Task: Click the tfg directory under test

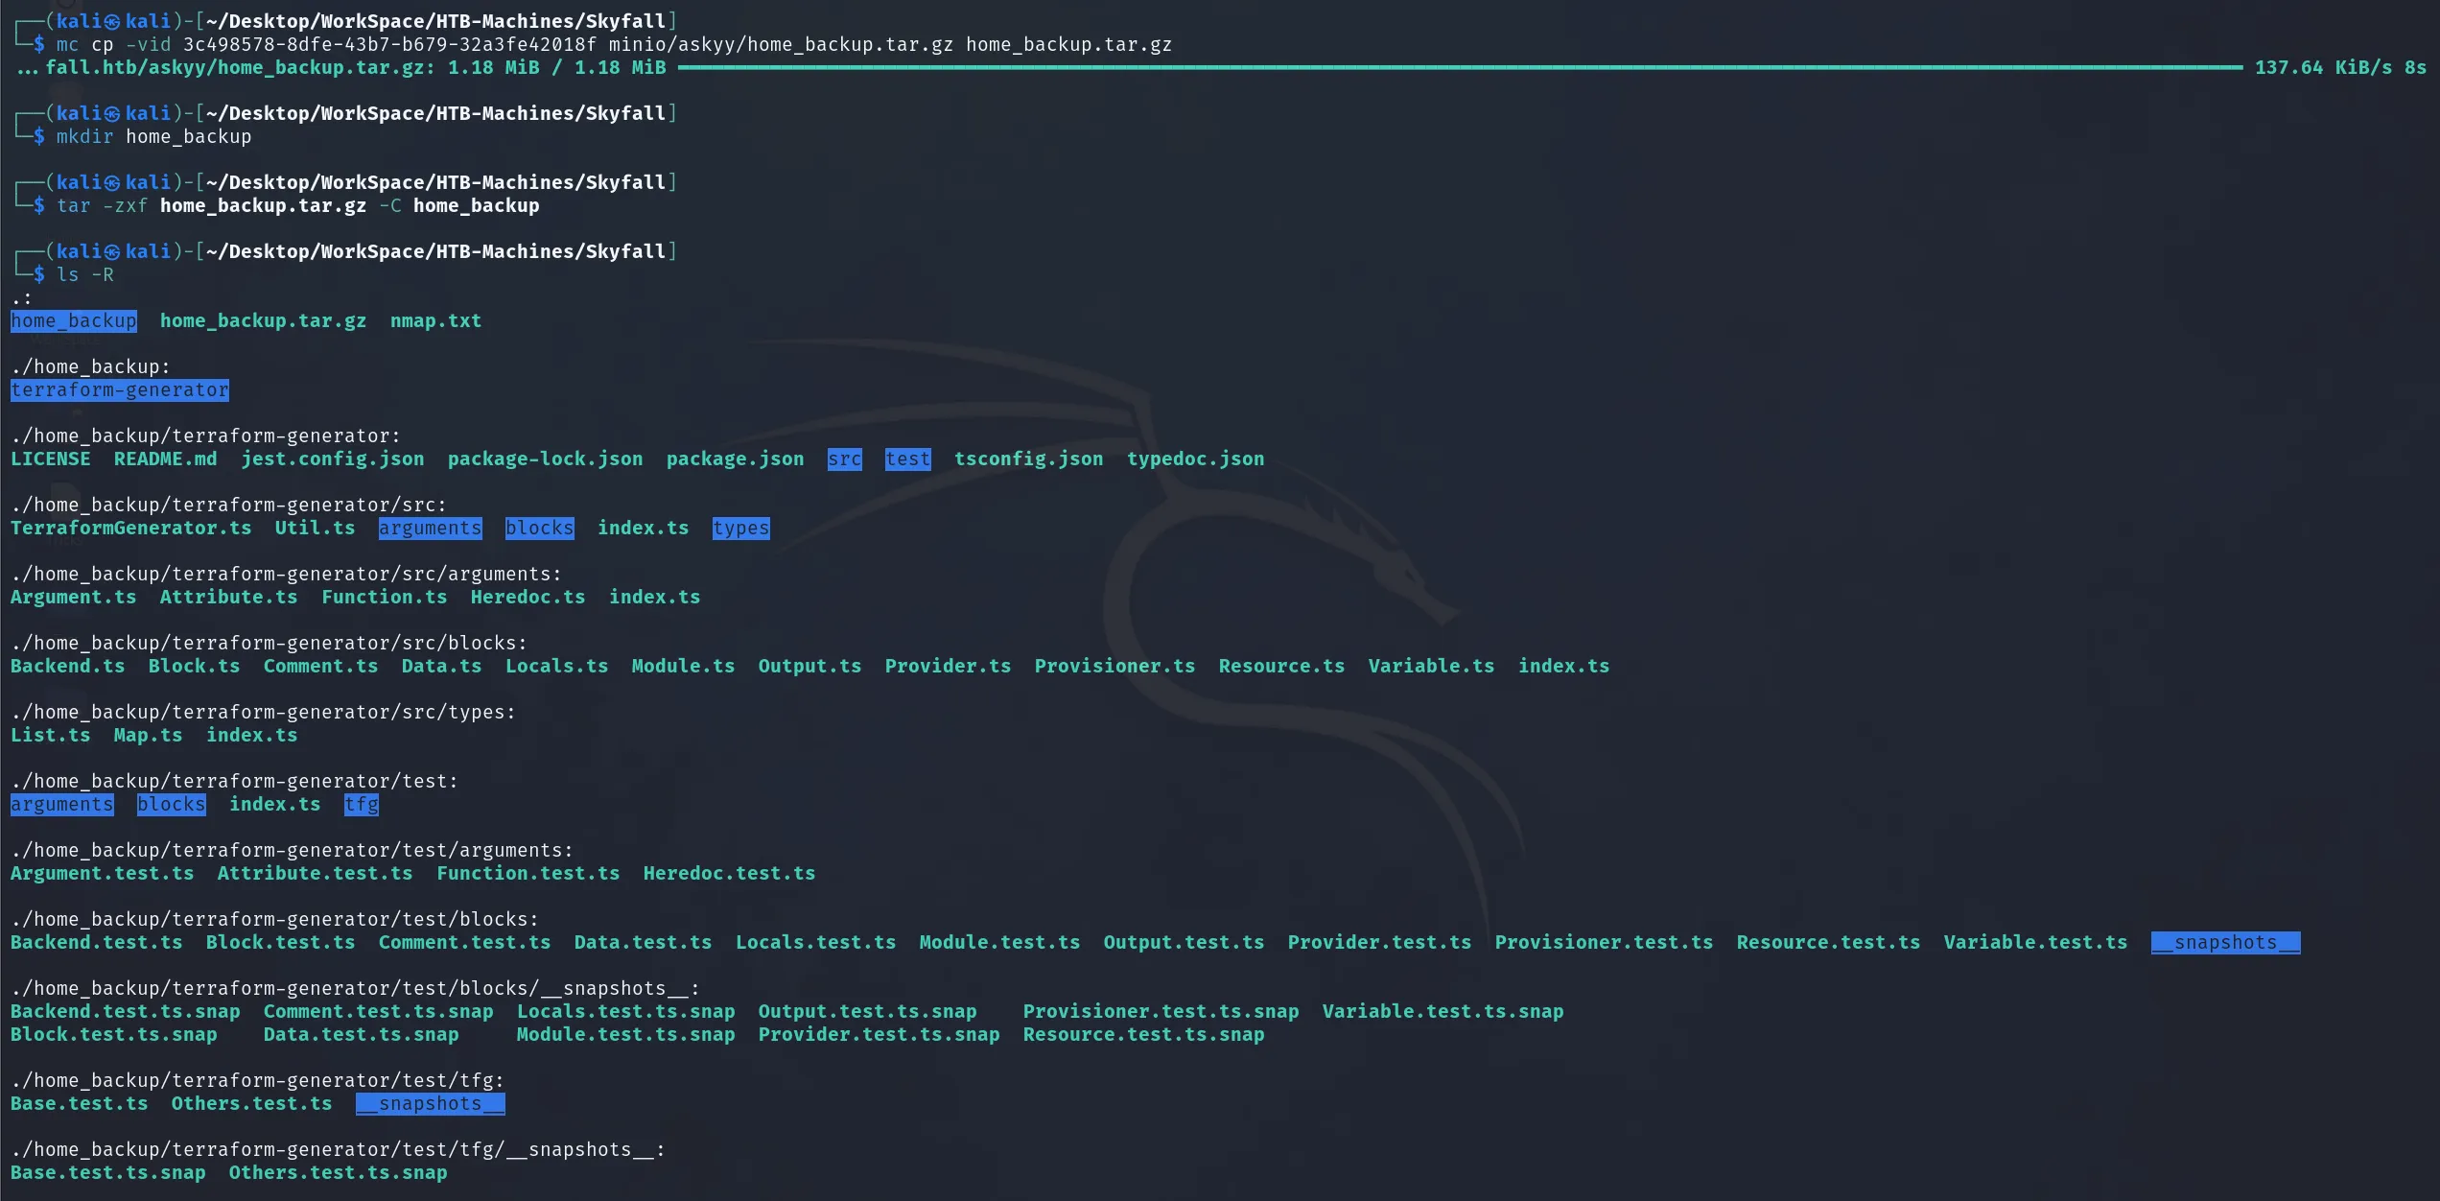Action: (362, 805)
